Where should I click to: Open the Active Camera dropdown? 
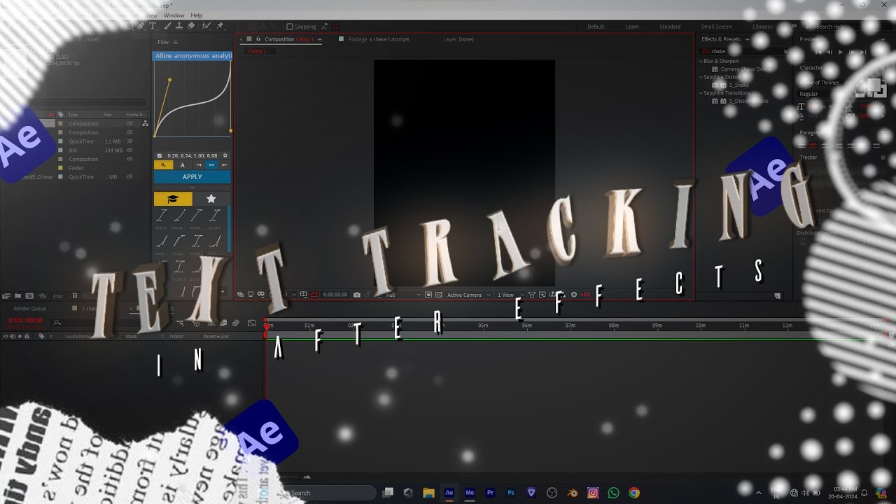pos(468,295)
